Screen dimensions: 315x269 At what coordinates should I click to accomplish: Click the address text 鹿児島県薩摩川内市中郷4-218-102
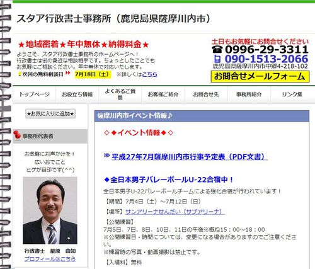[x=260, y=66]
